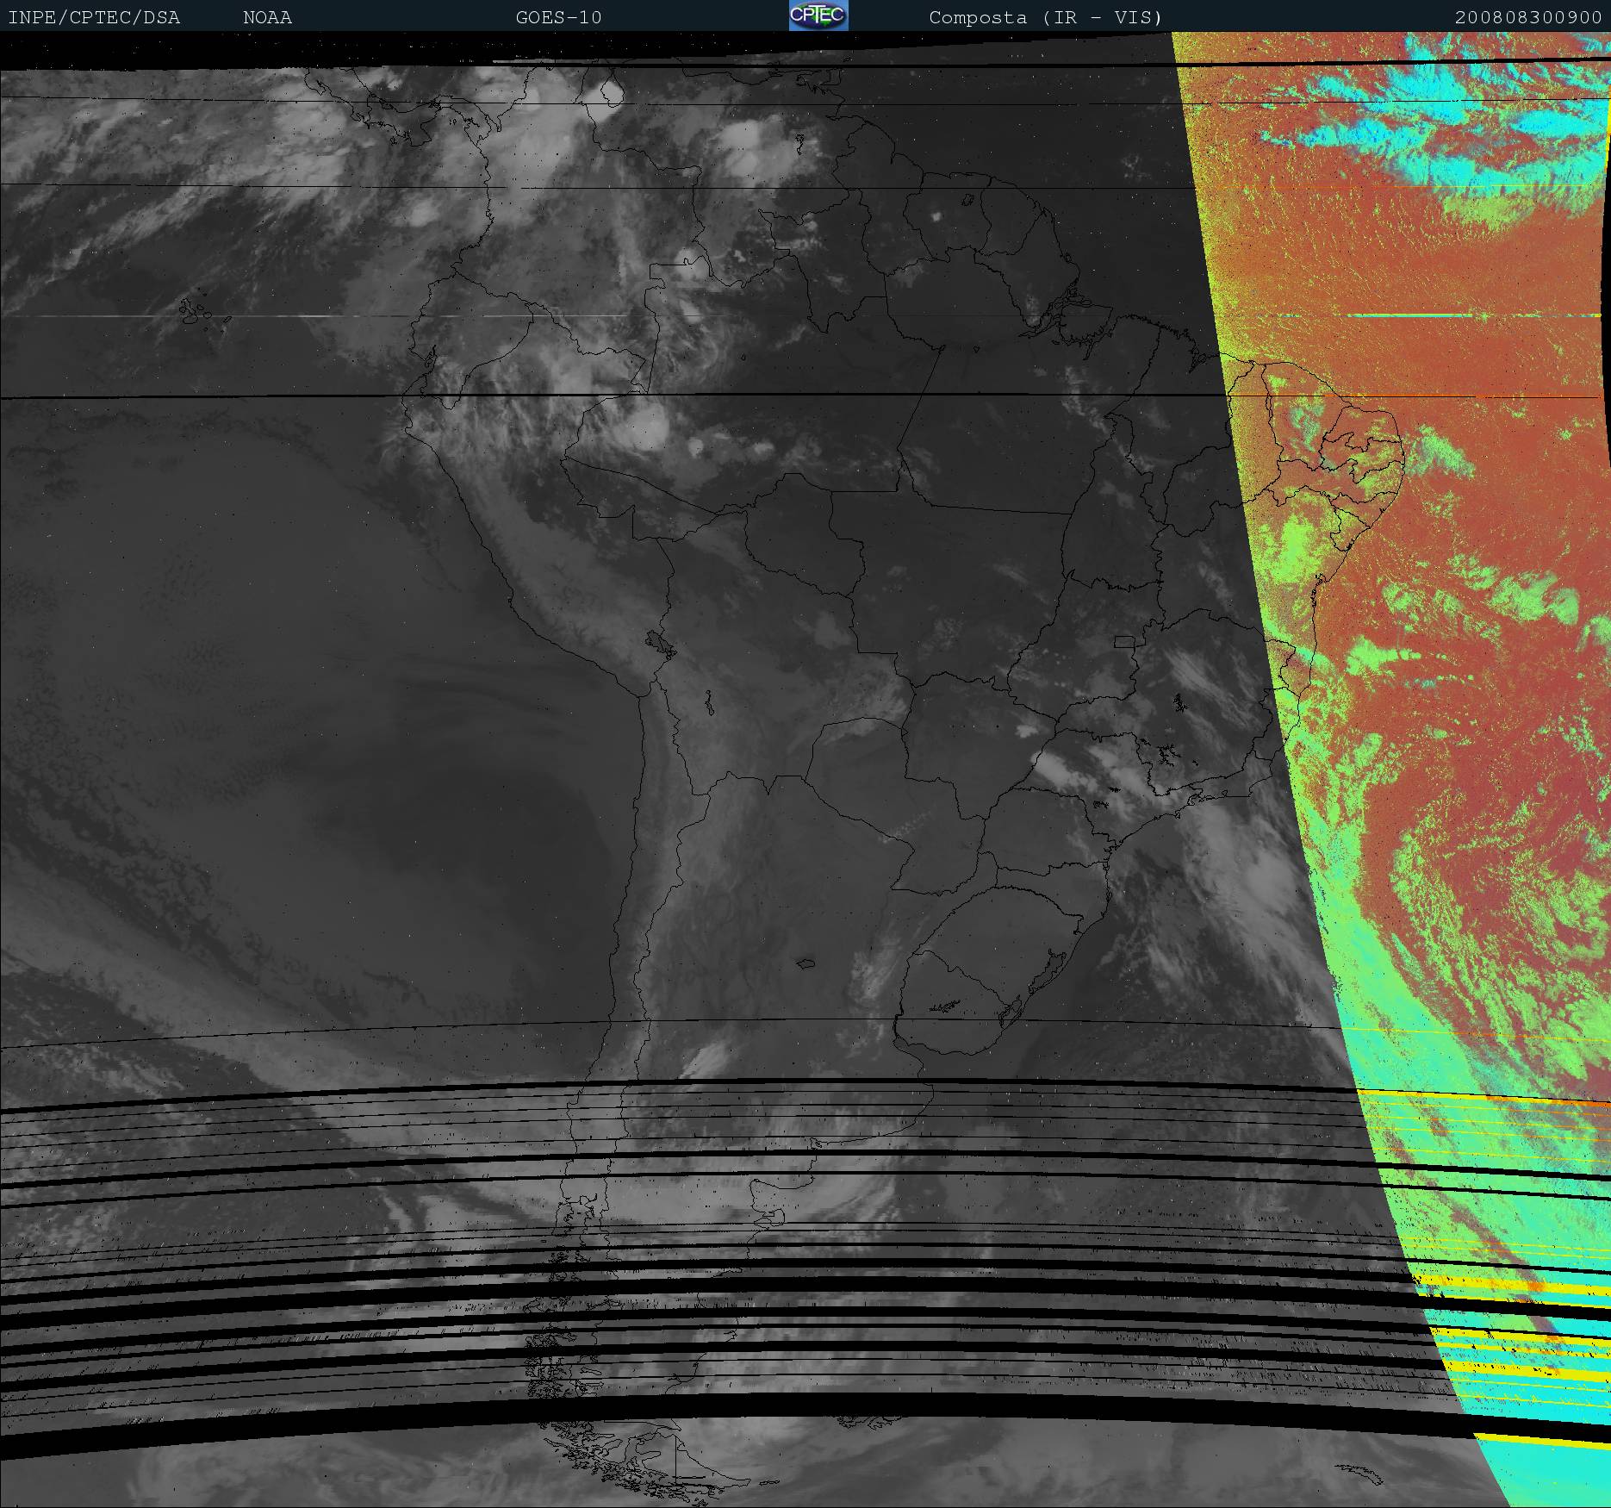This screenshot has height=1508, width=1611.
Task: Click the CPTEC logo in the header
Action: [818, 16]
